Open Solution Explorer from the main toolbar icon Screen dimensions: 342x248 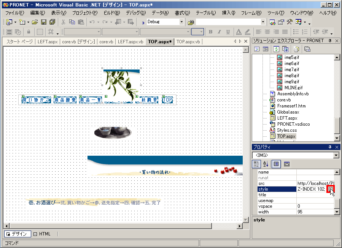pos(272,22)
